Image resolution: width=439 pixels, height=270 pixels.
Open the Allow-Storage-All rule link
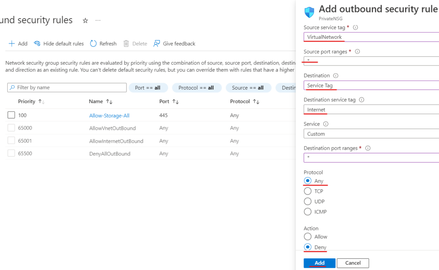(x=109, y=116)
